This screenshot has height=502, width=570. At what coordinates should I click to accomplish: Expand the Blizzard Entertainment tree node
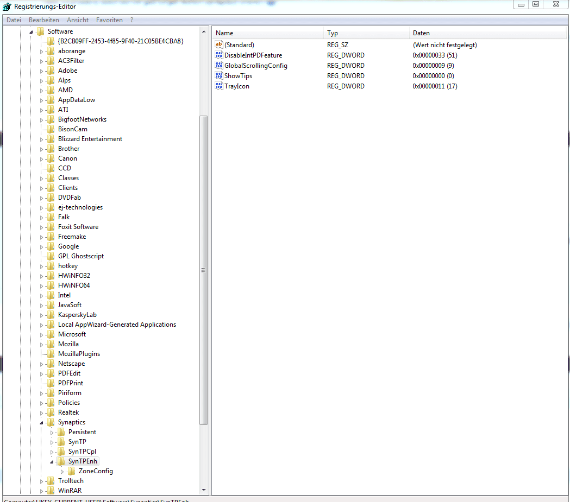tap(41, 139)
